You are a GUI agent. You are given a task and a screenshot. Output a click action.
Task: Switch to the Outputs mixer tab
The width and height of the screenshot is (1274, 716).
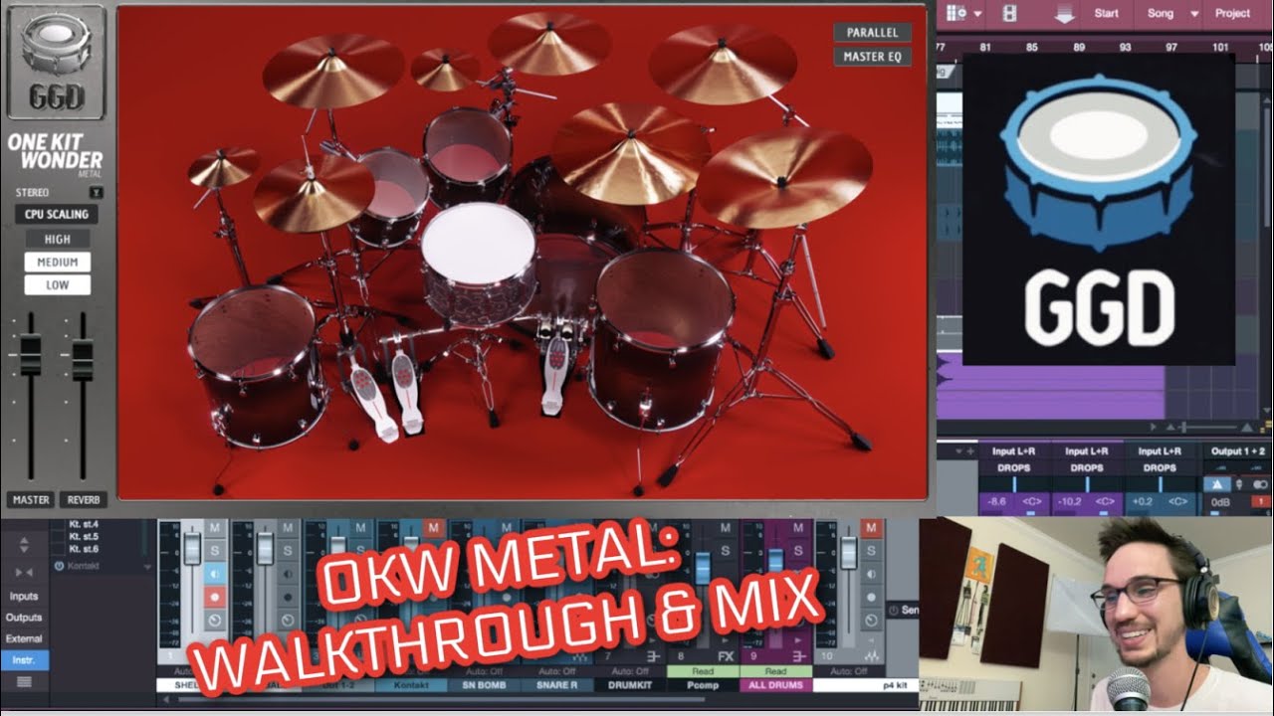click(x=24, y=618)
